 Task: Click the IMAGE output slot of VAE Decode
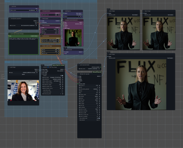pyautogui.click(x=83, y=52)
